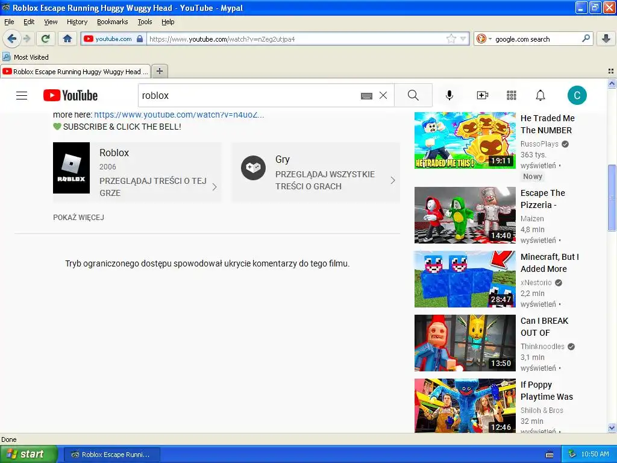
Task: Click the vertical scrollbar thumb
Action: 612,198
